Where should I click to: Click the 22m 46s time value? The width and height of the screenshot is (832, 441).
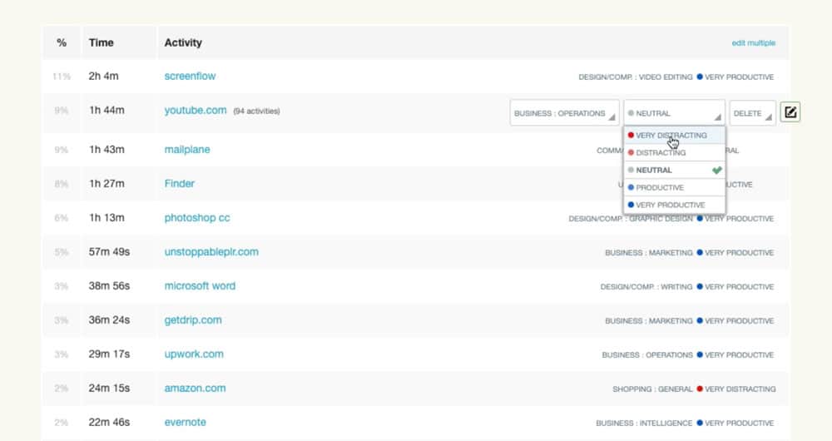109,423
